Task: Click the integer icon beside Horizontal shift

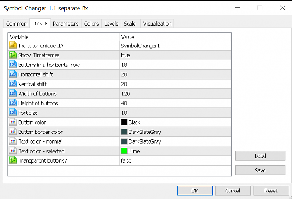Action: (x=13, y=74)
